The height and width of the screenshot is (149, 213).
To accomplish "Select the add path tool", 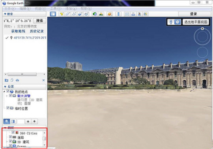I will (74, 14).
